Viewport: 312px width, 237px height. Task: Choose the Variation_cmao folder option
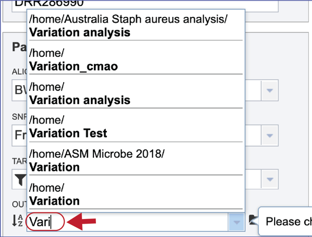pyautogui.click(x=135, y=60)
